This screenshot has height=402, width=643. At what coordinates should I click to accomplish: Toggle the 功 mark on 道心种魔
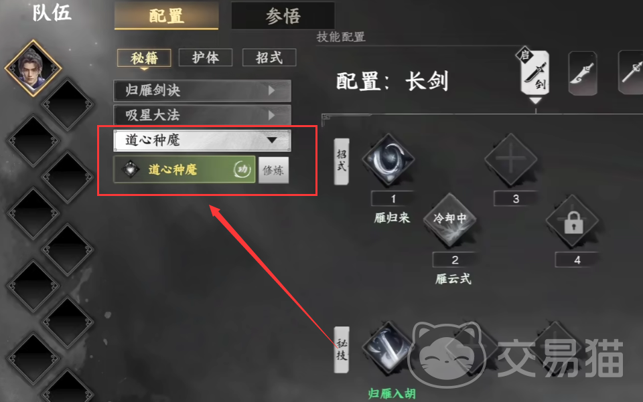242,169
